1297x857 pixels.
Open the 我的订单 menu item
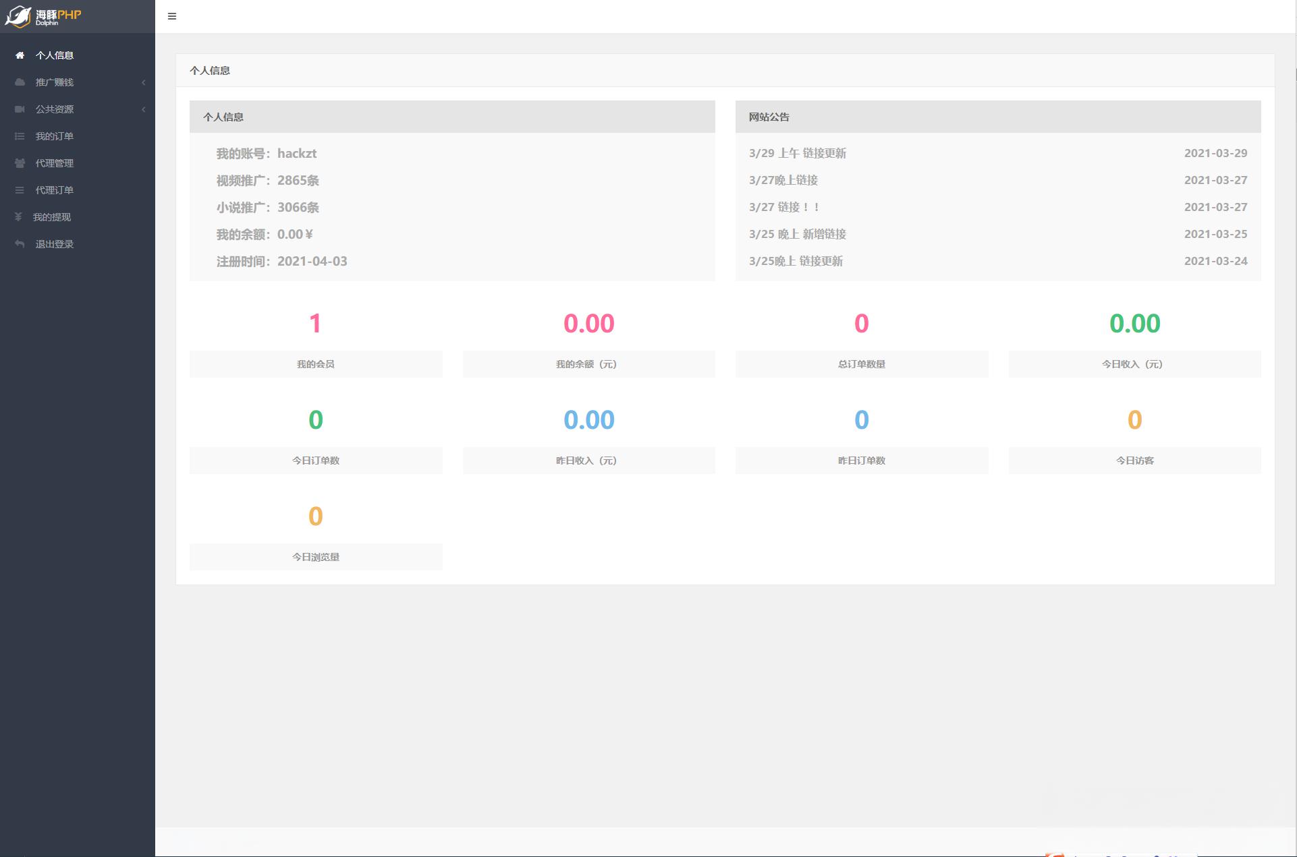(78, 136)
